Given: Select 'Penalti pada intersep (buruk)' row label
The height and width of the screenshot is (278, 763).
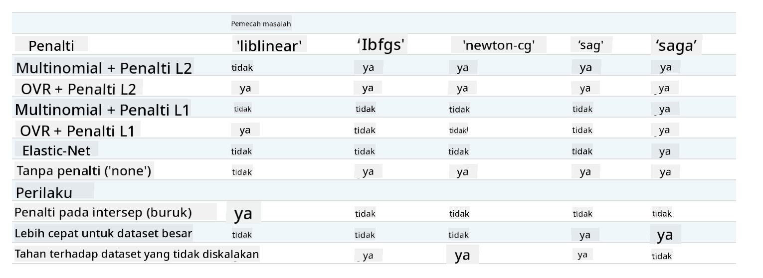Looking at the screenshot, I should tap(103, 212).
